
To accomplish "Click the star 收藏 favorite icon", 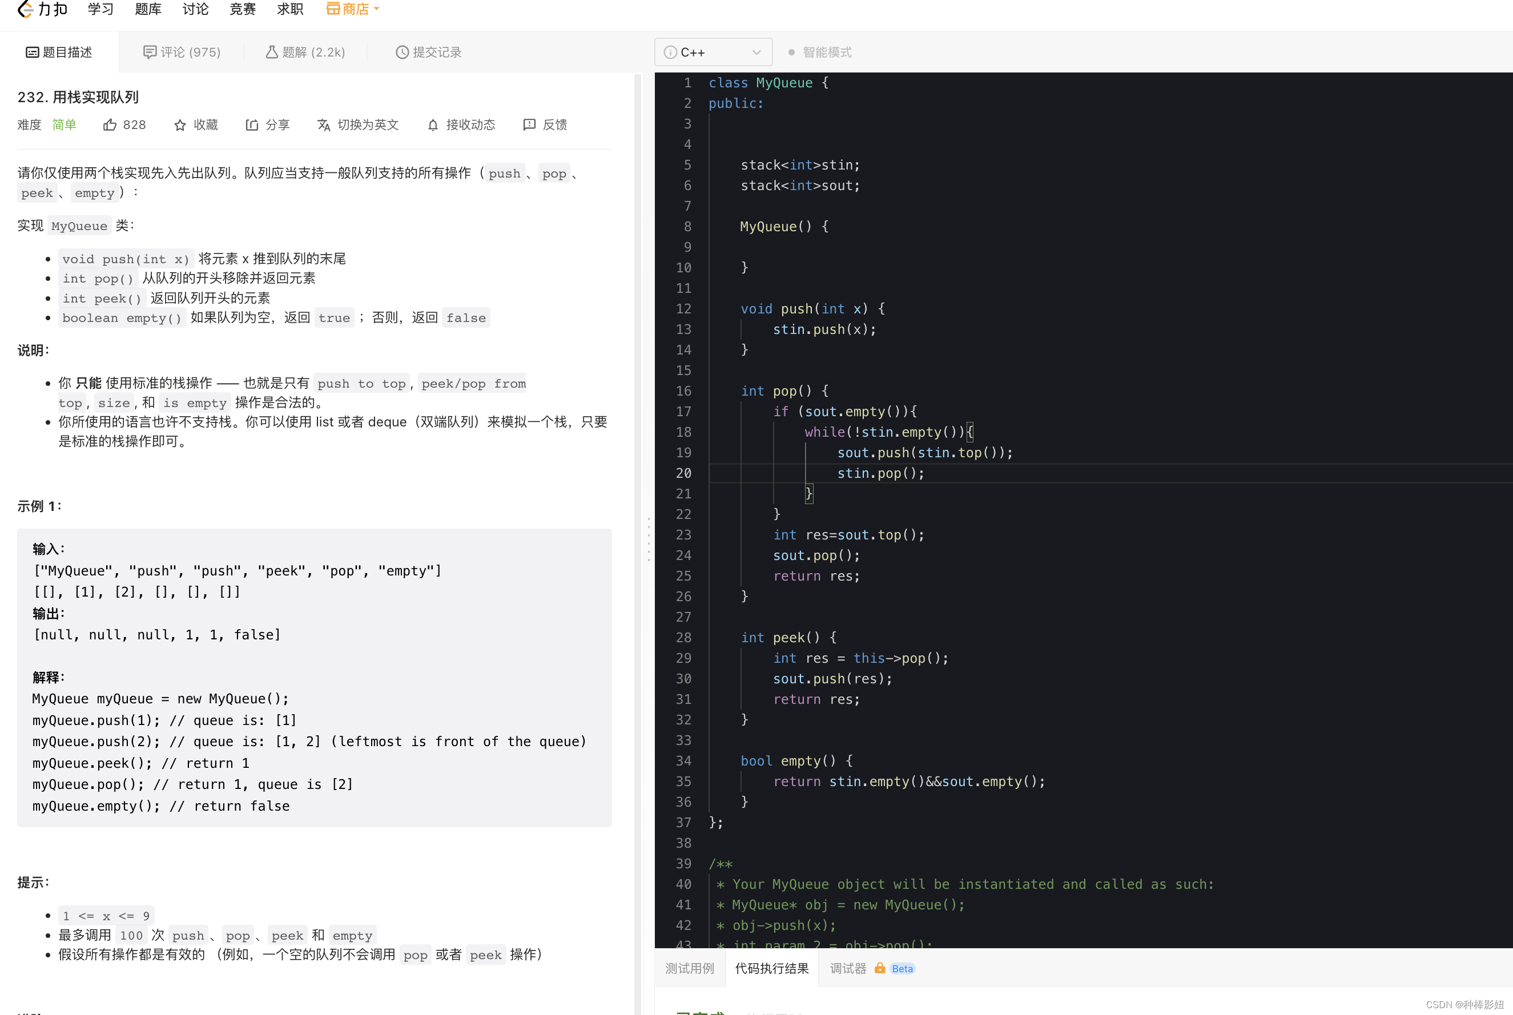I will 180,125.
